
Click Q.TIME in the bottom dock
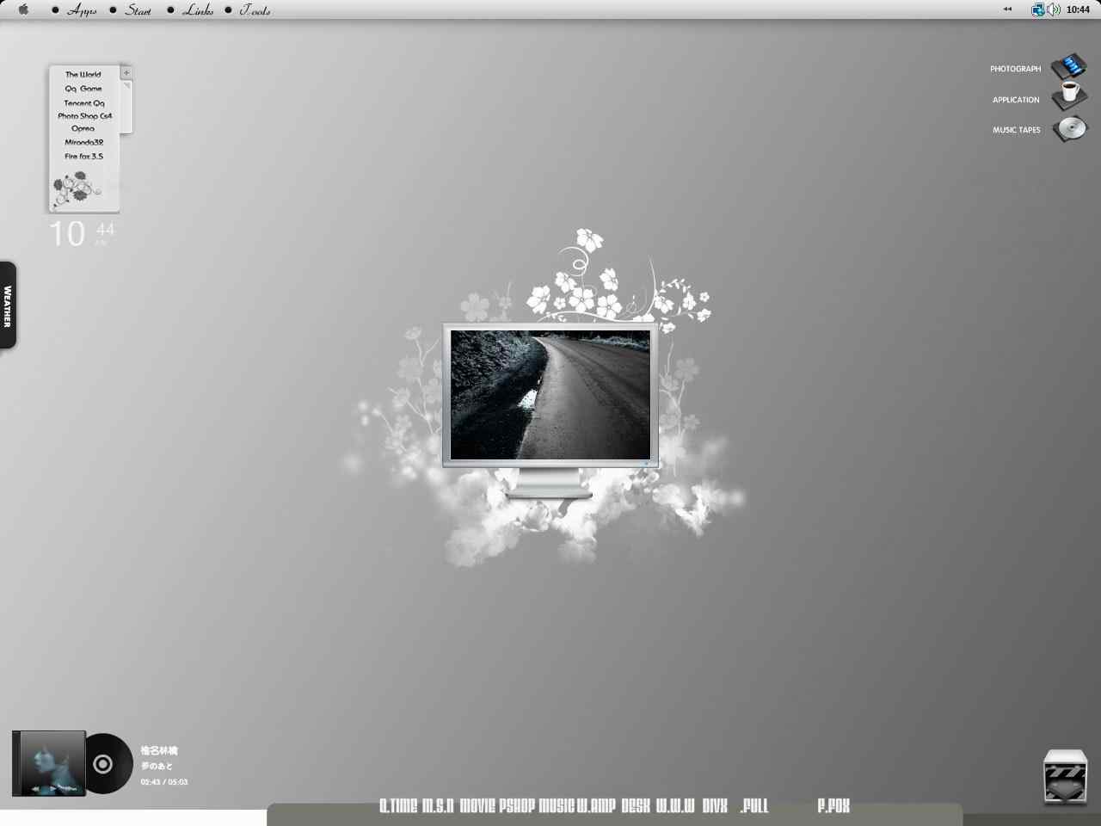398,806
